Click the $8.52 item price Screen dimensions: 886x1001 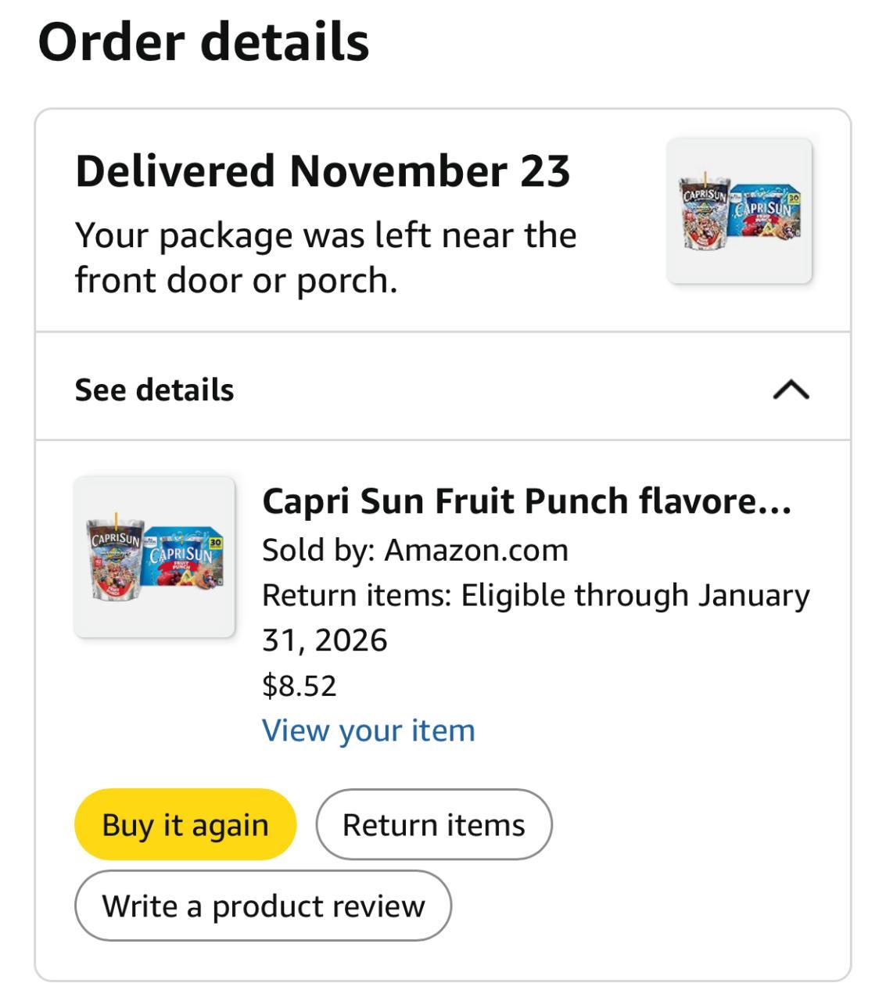(x=299, y=686)
